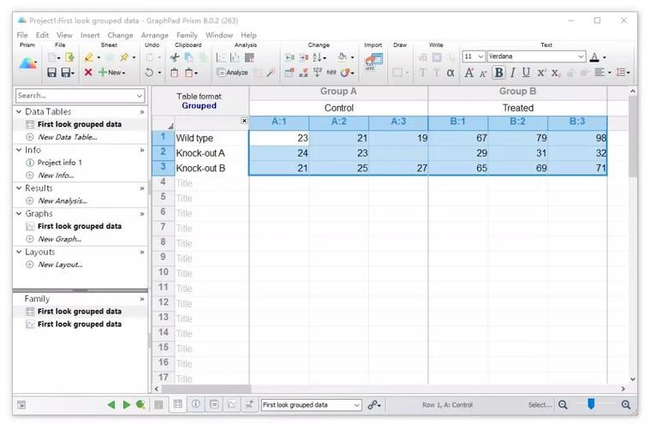The image size is (650, 428).
Task: Open the File menu
Action: [x=22, y=35]
